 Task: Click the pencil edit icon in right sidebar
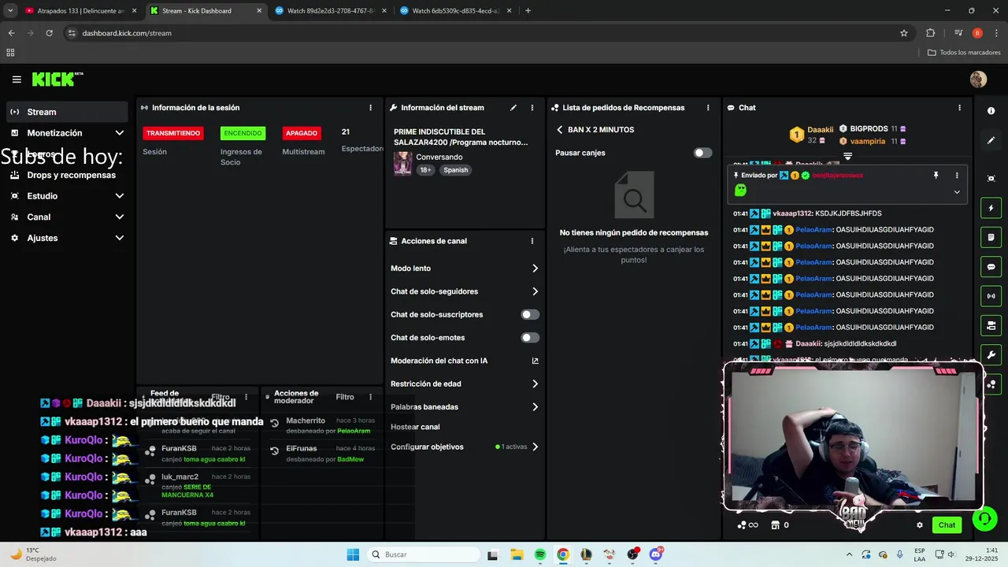[x=991, y=140]
